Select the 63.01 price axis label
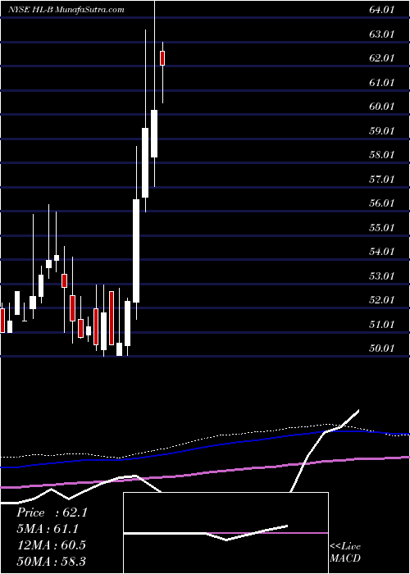The height and width of the screenshot is (574, 410). [381, 34]
